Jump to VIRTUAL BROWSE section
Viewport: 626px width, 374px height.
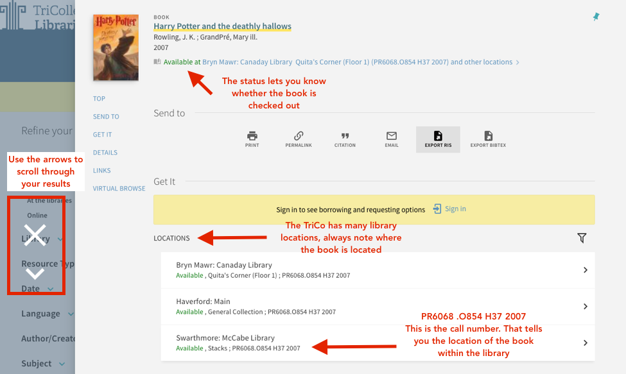click(x=119, y=188)
